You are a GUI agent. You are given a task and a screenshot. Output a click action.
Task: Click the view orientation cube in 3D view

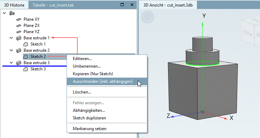(250, 31)
